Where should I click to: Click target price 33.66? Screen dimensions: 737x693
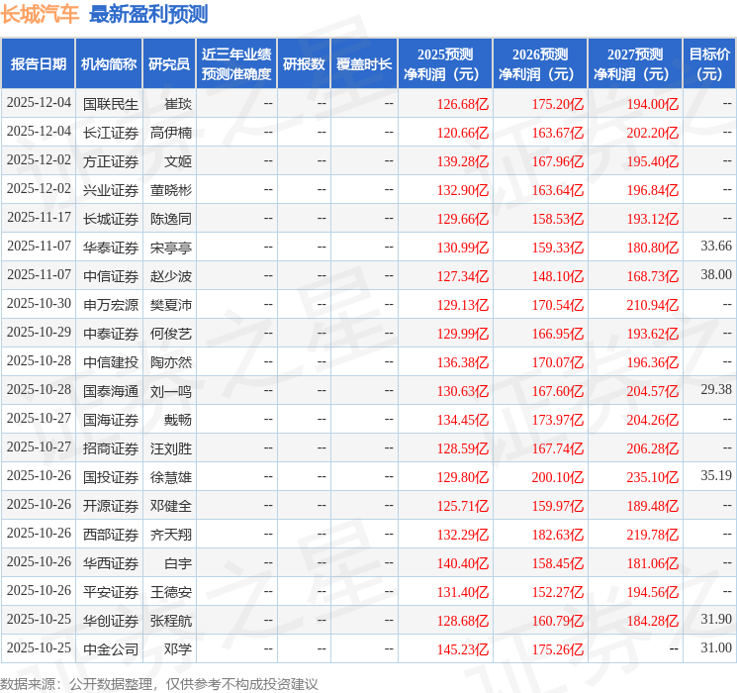716,246
